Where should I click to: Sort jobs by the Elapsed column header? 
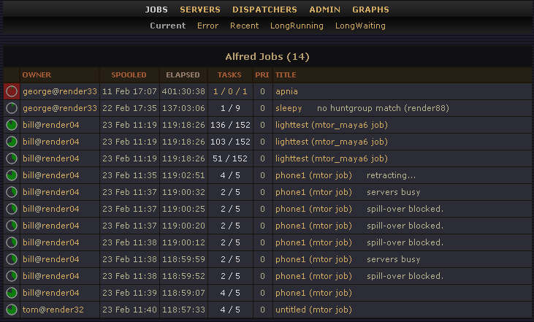183,74
